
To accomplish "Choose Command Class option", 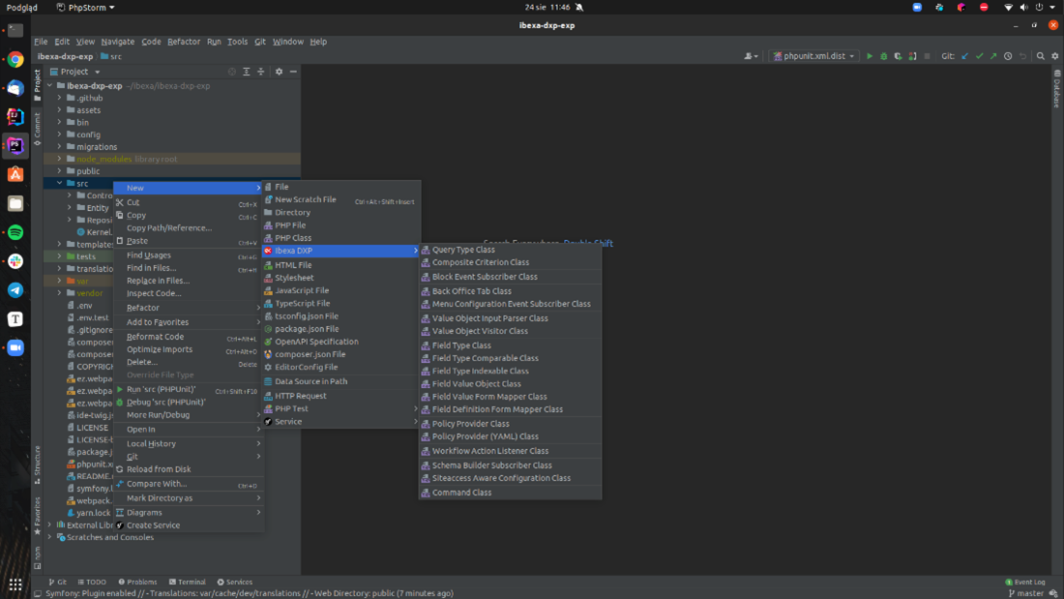I will [511, 493].
